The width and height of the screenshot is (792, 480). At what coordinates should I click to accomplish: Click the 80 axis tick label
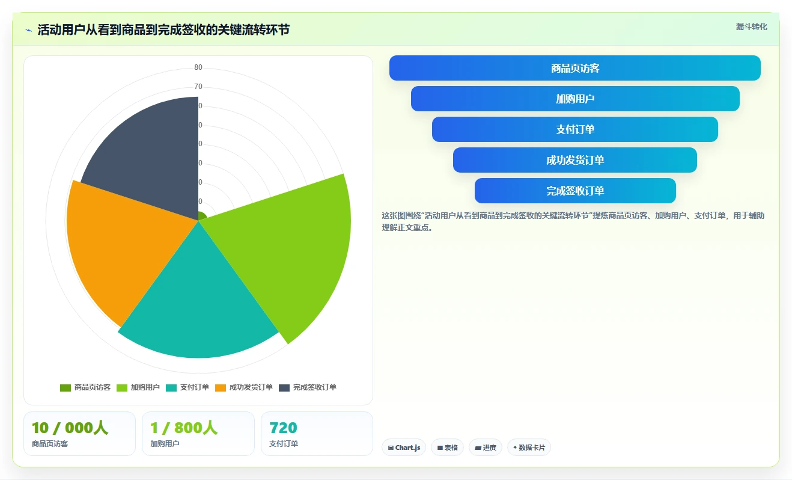coord(198,67)
